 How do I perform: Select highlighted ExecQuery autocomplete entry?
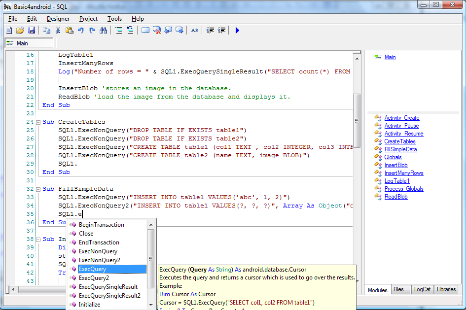click(108, 269)
